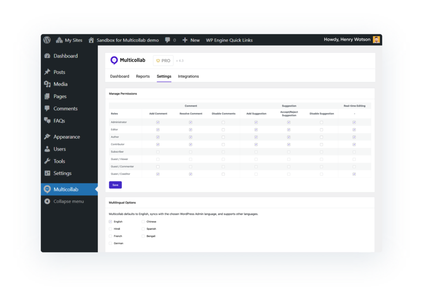Open the comments bubble icon in admin bar
This screenshot has width=423, height=300.
coord(168,40)
